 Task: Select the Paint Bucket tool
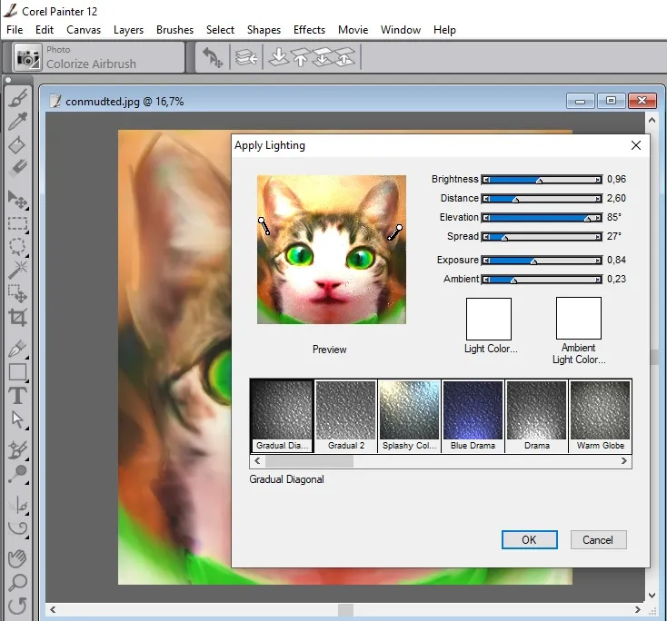[17, 145]
